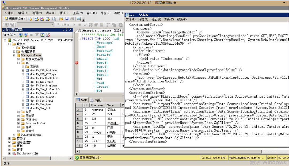Click the Database Engine Query icon
Screen dimensions: 289x166
tap(30, 19)
